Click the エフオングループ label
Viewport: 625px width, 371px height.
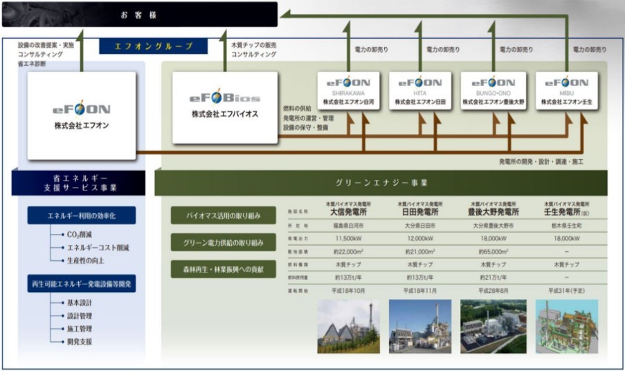[x=154, y=46]
